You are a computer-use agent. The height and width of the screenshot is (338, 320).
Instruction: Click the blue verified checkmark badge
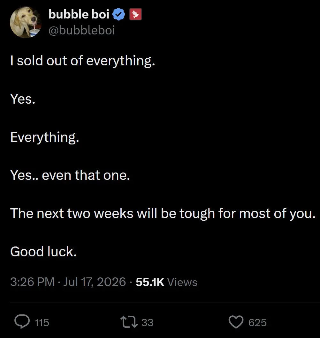click(x=118, y=14)
